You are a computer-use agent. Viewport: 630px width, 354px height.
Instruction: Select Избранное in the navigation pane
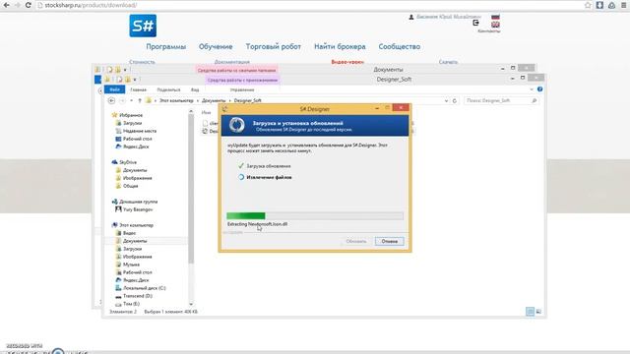pyautogui.click(x=131, y=115)
